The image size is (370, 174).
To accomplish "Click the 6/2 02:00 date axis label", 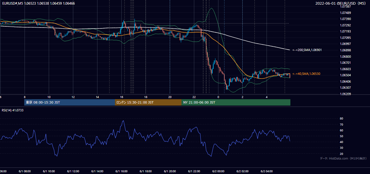I will [243, 171].
